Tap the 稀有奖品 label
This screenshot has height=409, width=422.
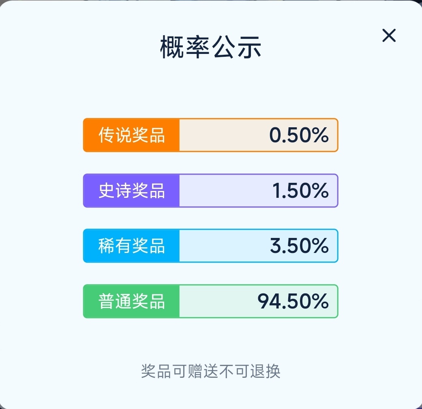(132, 246)
